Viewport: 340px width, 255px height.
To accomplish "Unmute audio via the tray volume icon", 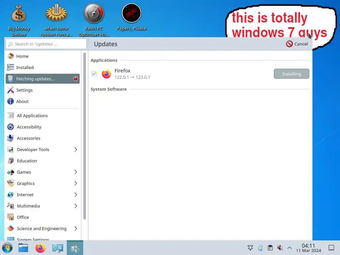I will point(280,248).
